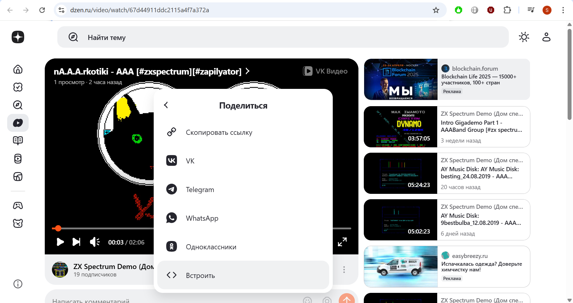Image resolution: width=573 pixels, height=303 pixels.
Task: Open the video title nA.A.A.rkotiki link
Action: click(151, 72)
